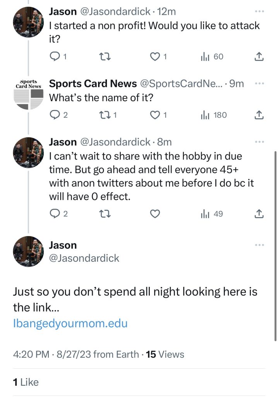Open more options on Jason's 12m tweet
Screen dimensions: 278x397
coord(259,12)
